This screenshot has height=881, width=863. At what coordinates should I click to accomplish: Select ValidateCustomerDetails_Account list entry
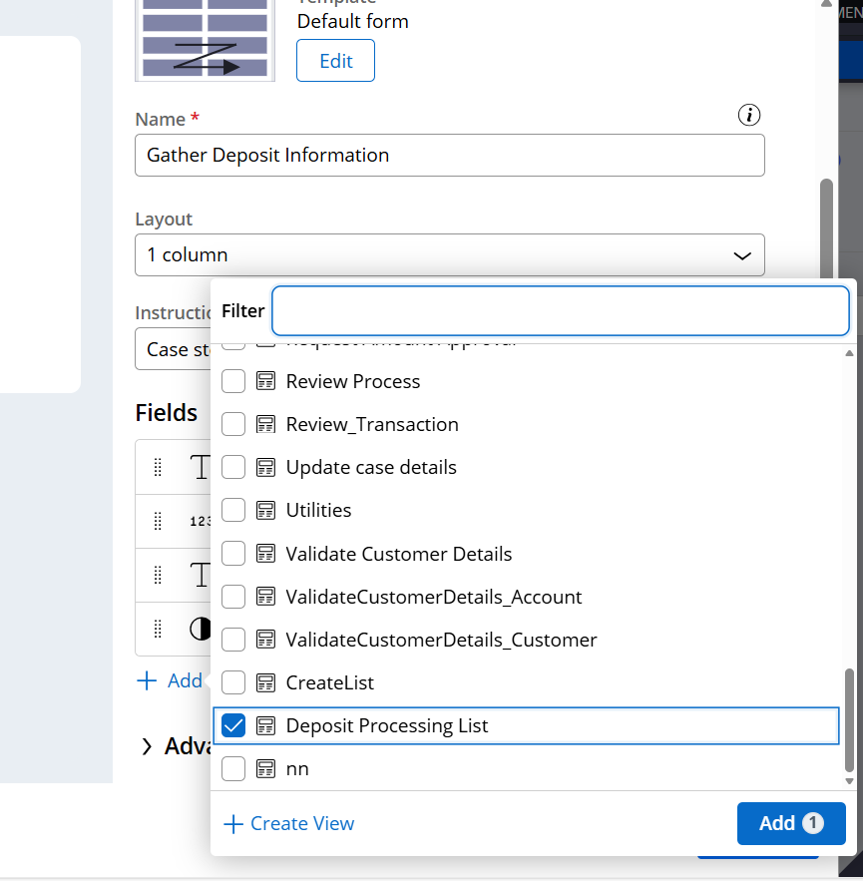coord(433,597)
